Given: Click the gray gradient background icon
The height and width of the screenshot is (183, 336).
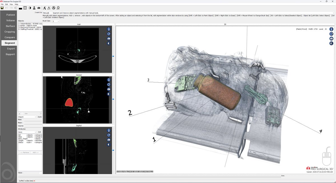Looking at the screenshot, I should pyautogui.click(x=25, y=8).
